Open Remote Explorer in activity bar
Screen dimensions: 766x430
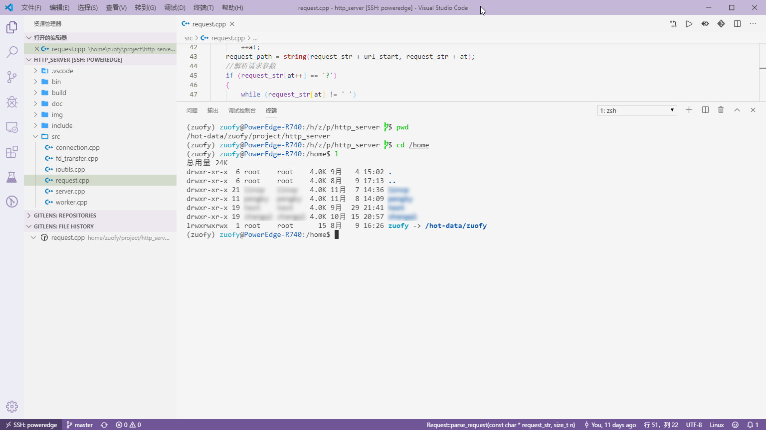coord(12,127)
